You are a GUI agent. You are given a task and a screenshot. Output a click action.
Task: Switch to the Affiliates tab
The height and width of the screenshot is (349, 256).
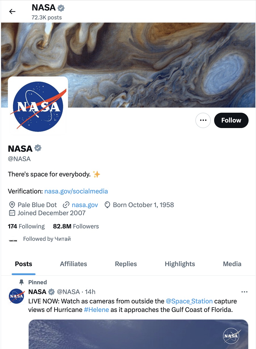(73, 264)
